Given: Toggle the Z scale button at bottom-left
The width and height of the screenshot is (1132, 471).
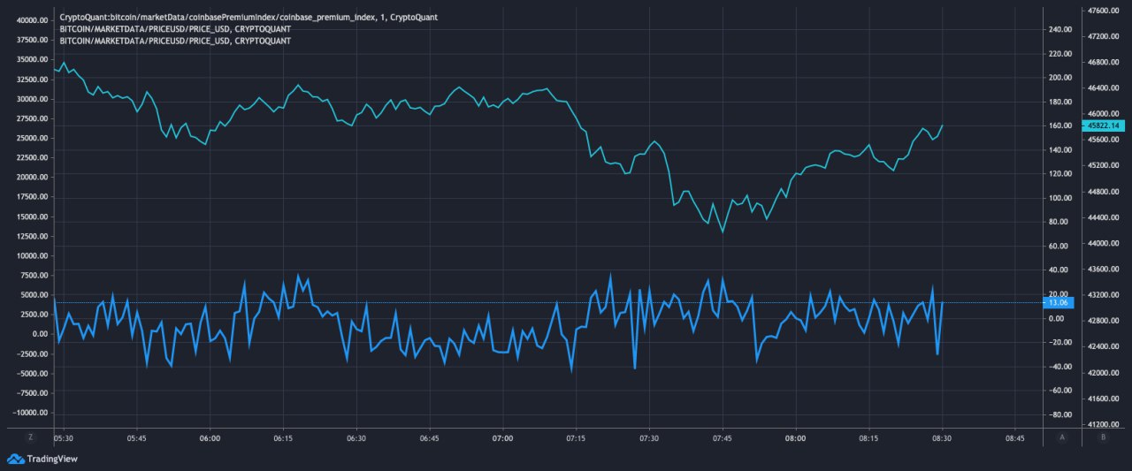Looking at the screenshot, I should [29, 437].
